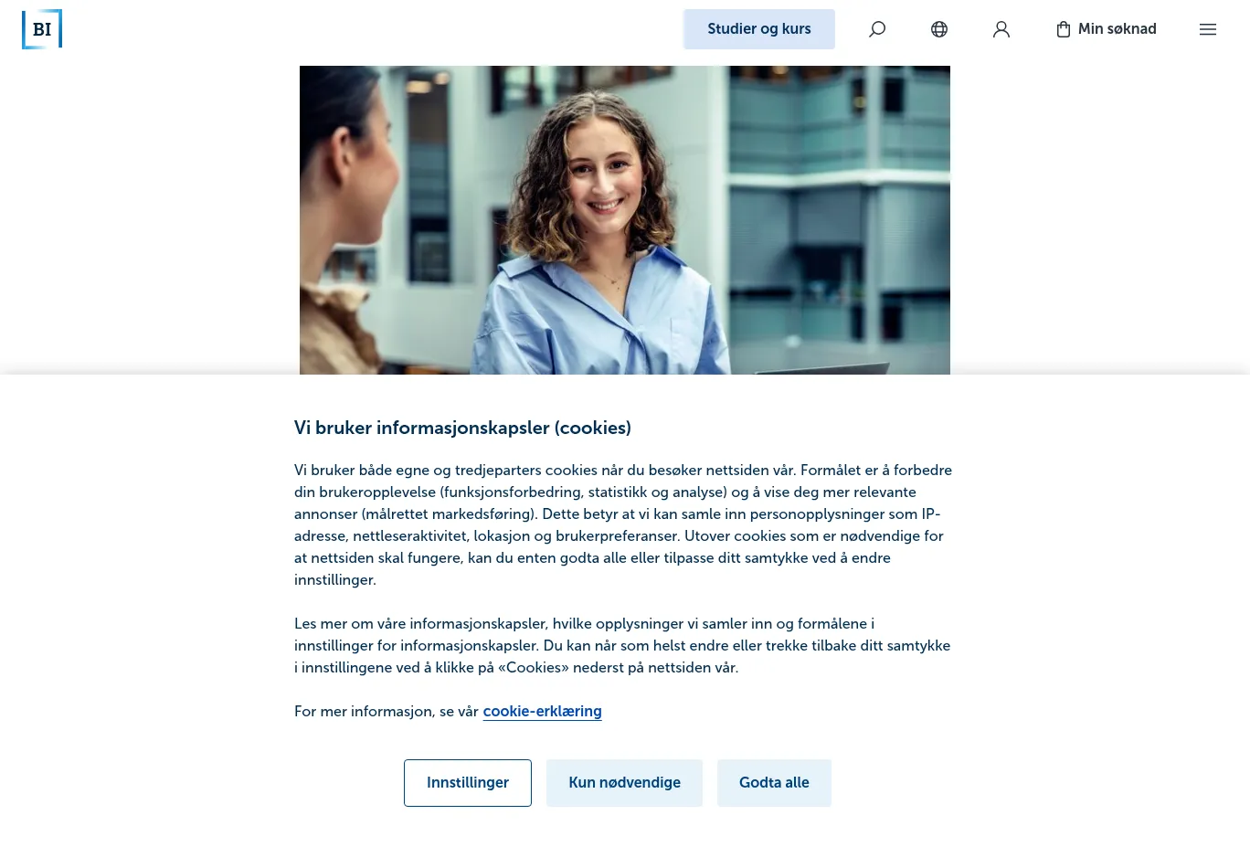This screenshot has height=868, width=1250.
Task: Click the user profile icon
Action: [x=1001, y=29]
